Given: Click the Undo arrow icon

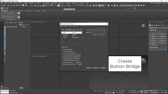Looking at the screenshot, I should (x=2, y=5).
